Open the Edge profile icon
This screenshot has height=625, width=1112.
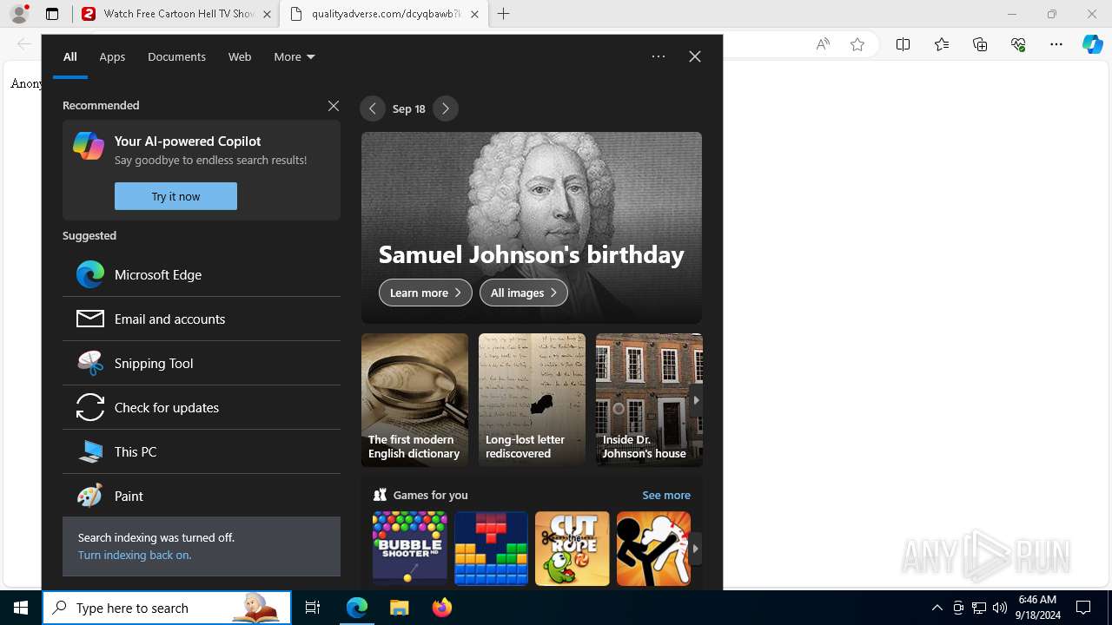19,14
